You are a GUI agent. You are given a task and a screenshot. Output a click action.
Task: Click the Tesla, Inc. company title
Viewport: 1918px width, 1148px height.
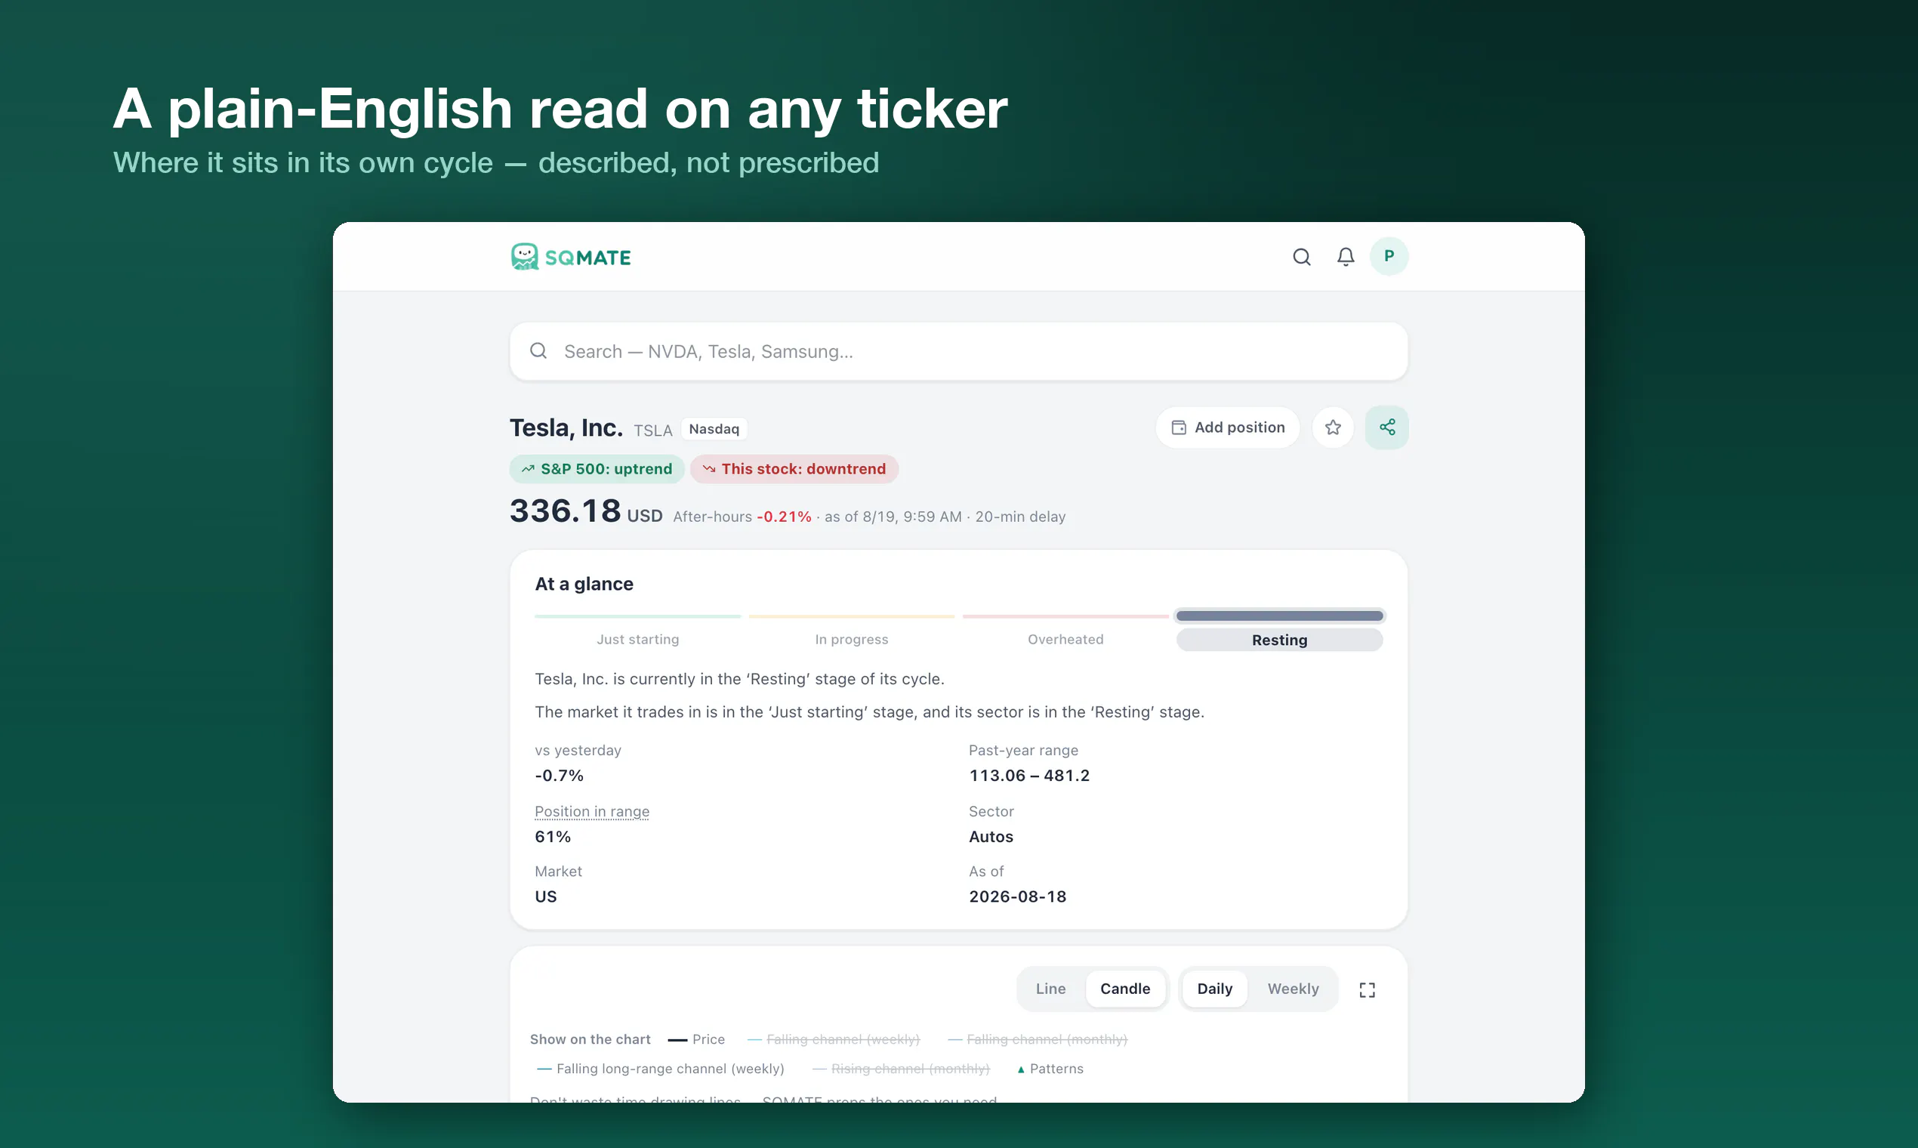point(566,427)
